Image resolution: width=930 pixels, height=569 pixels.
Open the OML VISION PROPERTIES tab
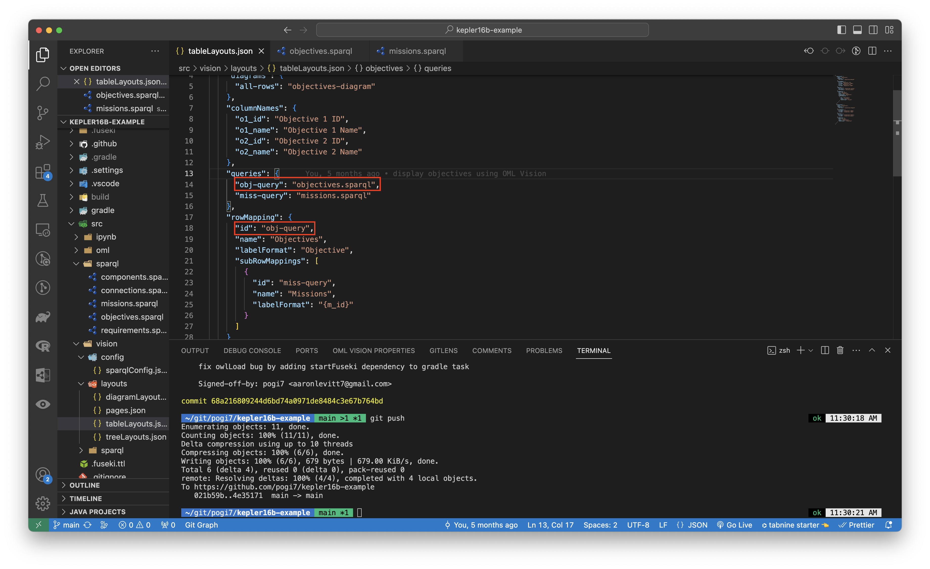pyautogui.click(x=373, y=350)
